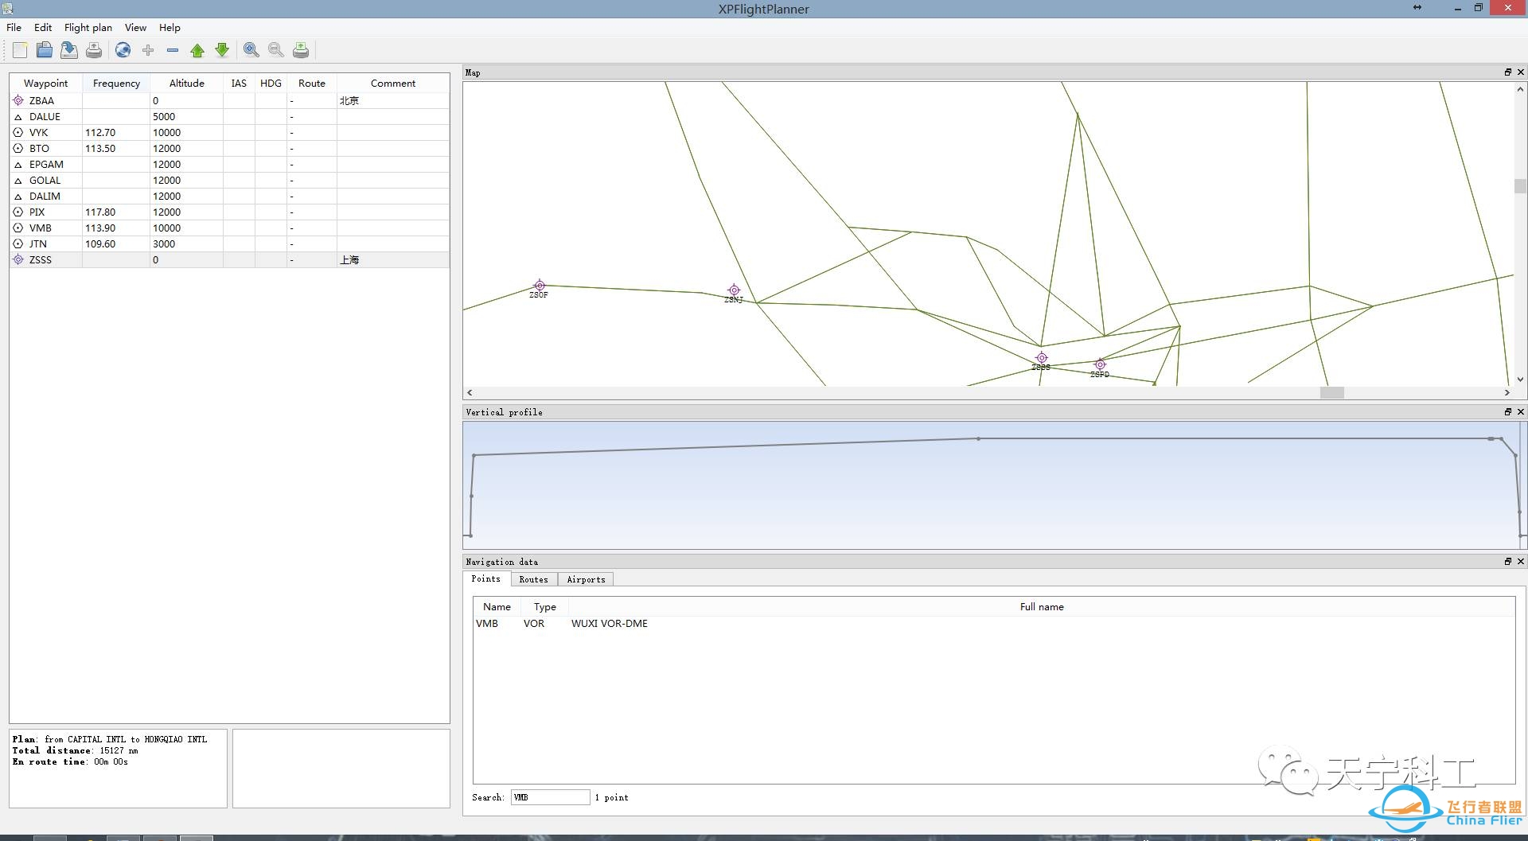Image resolution: width=1528 pixels, height=841 pixels.
Task: Click the globe icon in toolbar
Action: pos(123,50)
